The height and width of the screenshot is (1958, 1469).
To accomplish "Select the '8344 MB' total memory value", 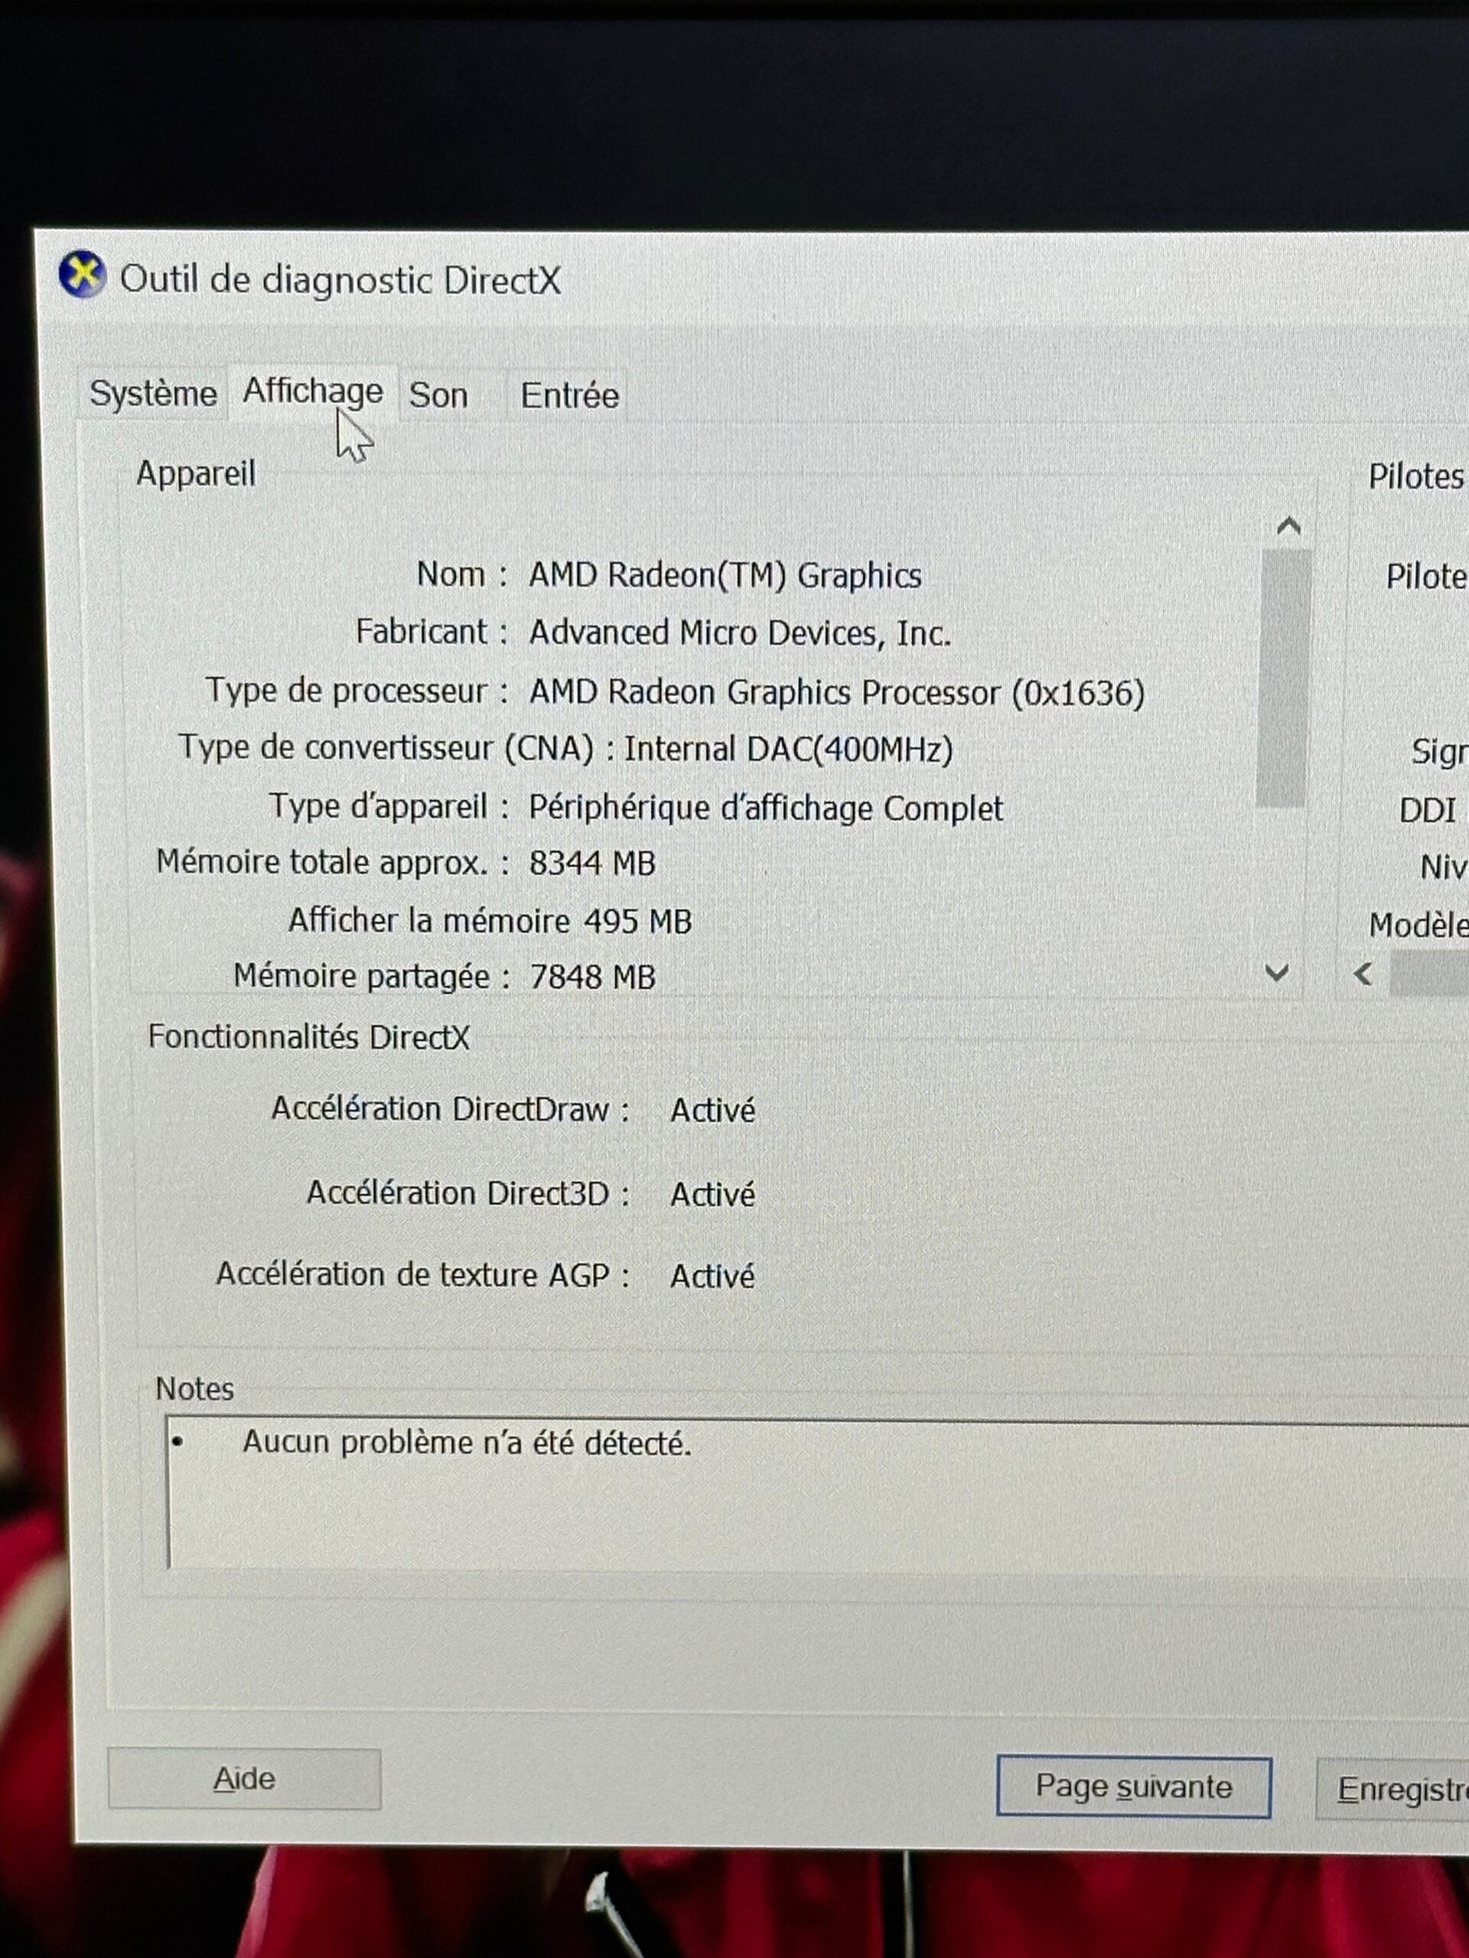I will pos(592,863).
